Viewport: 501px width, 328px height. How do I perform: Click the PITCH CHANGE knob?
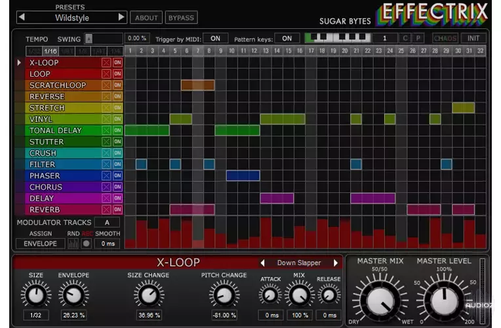pos(224,295)
